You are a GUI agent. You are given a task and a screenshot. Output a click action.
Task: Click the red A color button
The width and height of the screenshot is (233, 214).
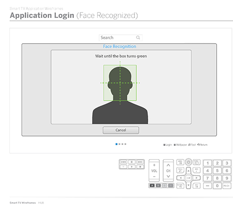tap(152, 186)
